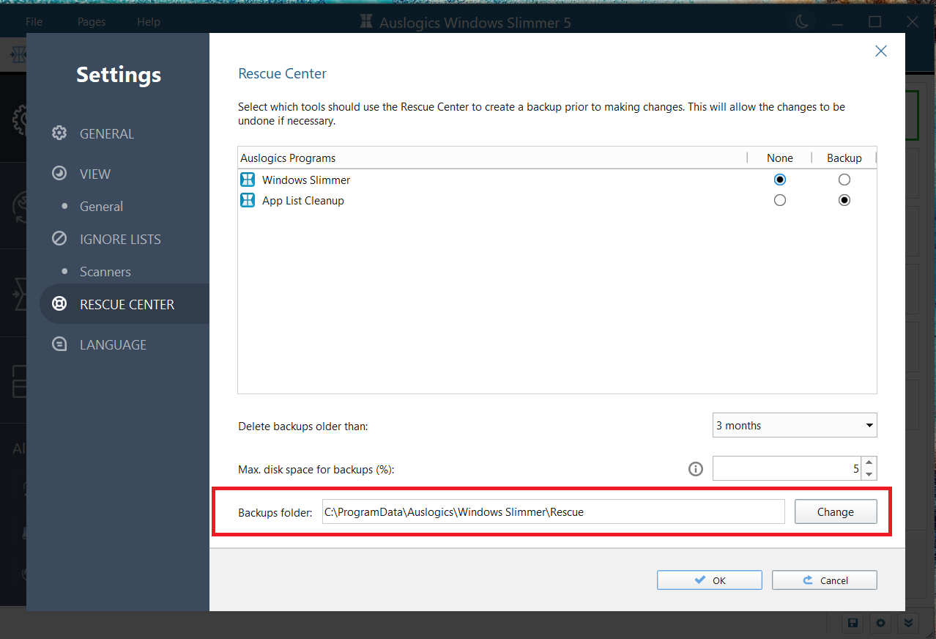Screen dimensions: 936x639
Task: Select the None radio for Windows Slimmer
Action: pos(779,179)
